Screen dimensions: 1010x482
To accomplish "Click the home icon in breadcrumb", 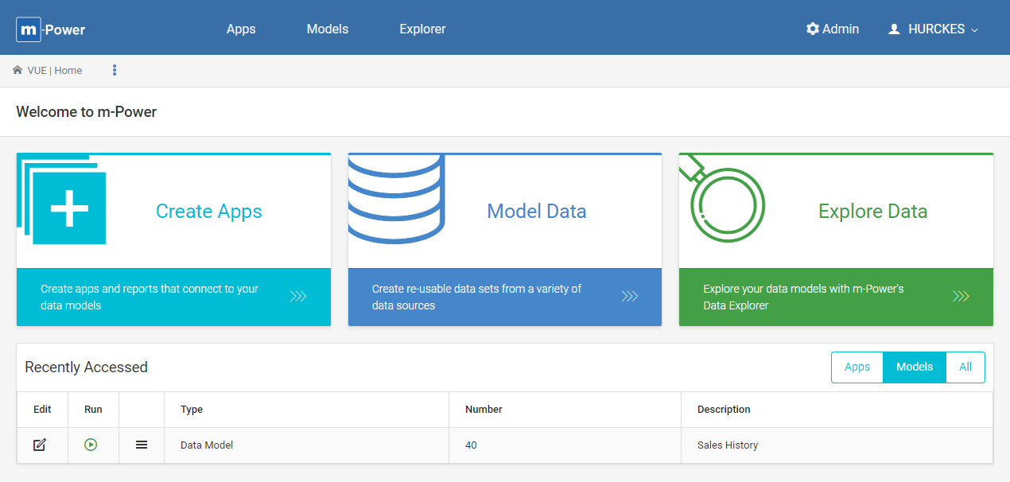I will [17, 70].
